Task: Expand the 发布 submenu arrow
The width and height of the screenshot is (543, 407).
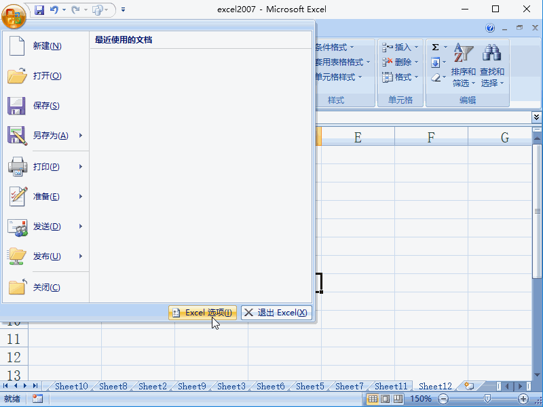Action: (x=81, y=256)
